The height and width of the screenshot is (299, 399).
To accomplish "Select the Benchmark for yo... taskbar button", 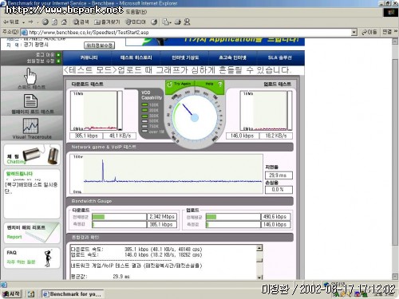I will [73, 294].
